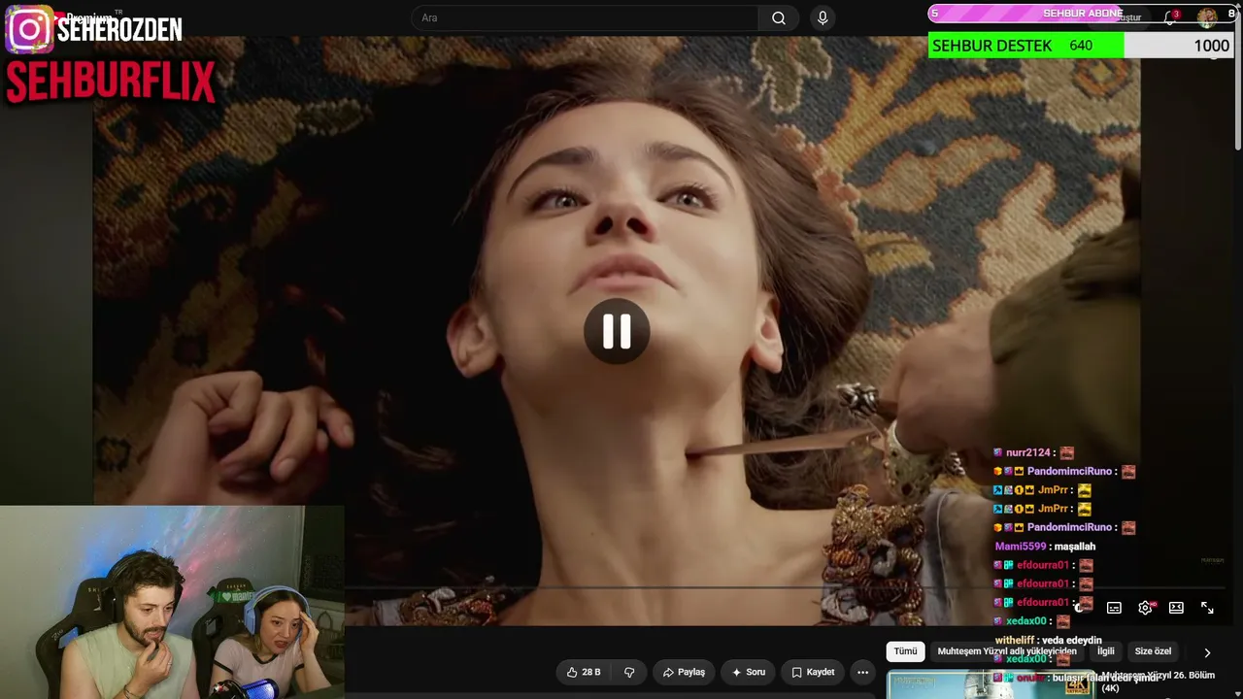Open the Soru ask button
This screenshot has height=699, width=1243.
748,672
